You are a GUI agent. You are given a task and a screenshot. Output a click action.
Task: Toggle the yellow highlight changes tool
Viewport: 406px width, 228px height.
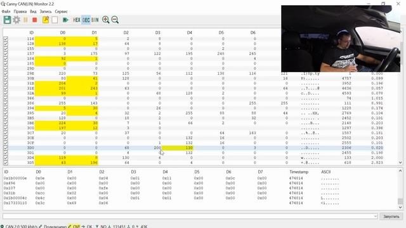click(x=46, y=20)
